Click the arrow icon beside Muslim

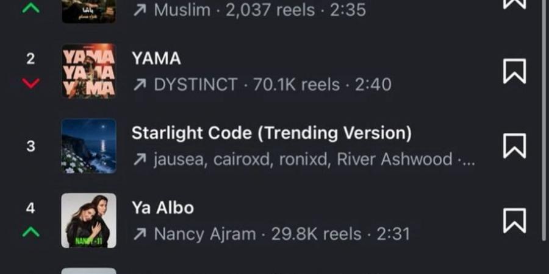140,10
